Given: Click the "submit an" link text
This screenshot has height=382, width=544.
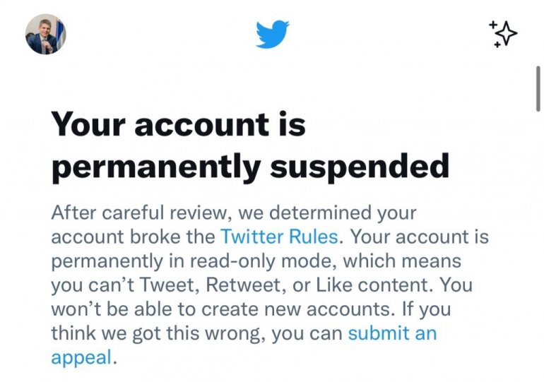Looking at the screenshot, I should [x=392, y=333].
